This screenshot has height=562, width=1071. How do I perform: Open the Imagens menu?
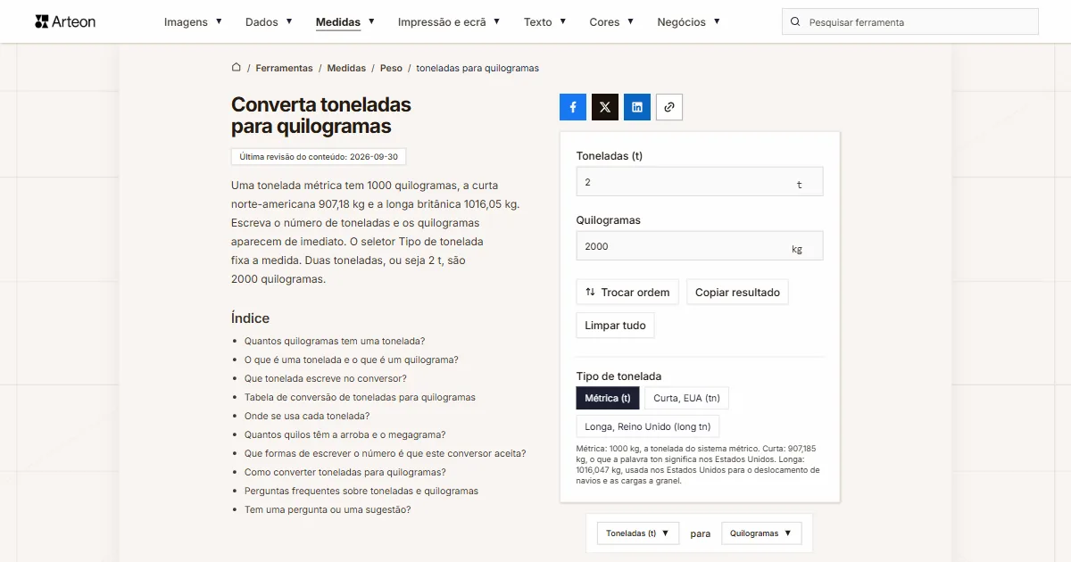(193, 22)
